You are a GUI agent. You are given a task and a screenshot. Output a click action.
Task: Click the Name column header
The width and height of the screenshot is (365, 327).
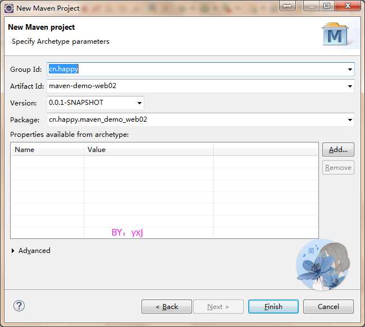[48, 150]
